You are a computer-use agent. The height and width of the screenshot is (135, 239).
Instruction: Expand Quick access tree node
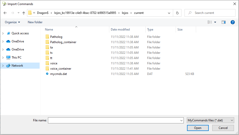[x=3, y=33]
